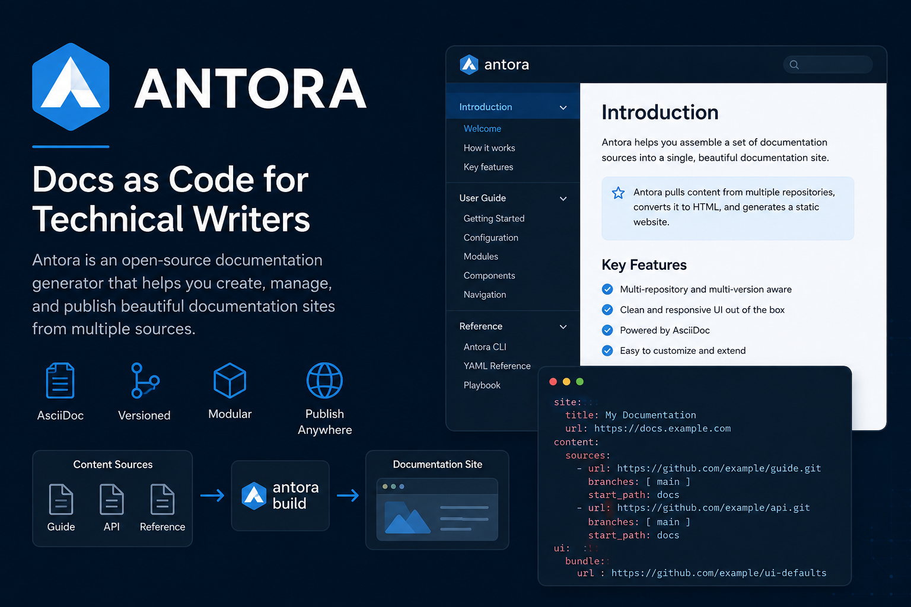This screenshot has height=607, width=911.
Task: Click the large Antora hexagon logo
Action: 71,87
